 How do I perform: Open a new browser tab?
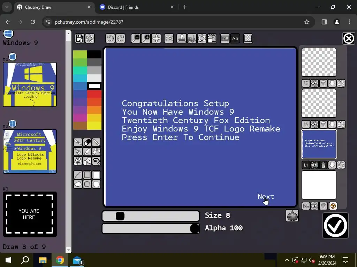click(185, 7)
